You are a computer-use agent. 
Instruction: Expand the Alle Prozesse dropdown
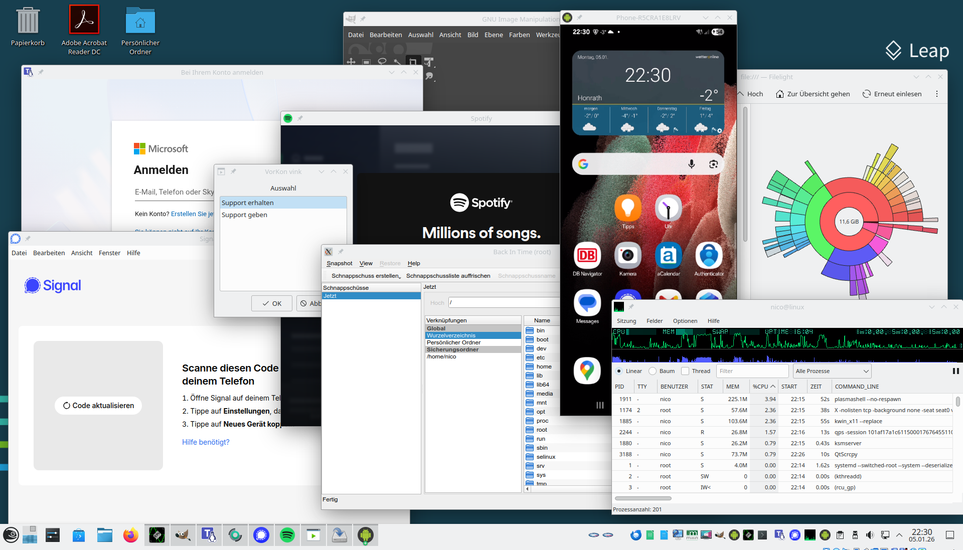832,371
